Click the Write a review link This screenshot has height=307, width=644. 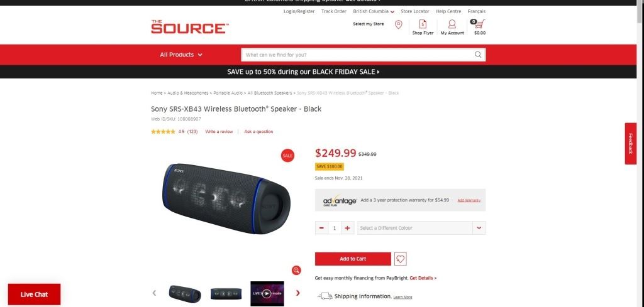coord(219,132)
